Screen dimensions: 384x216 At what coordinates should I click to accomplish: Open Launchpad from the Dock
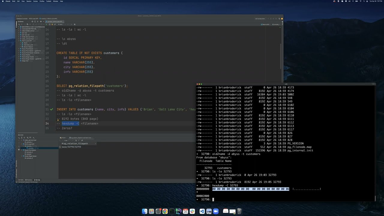pyautogui.click(x=151, y=211)
